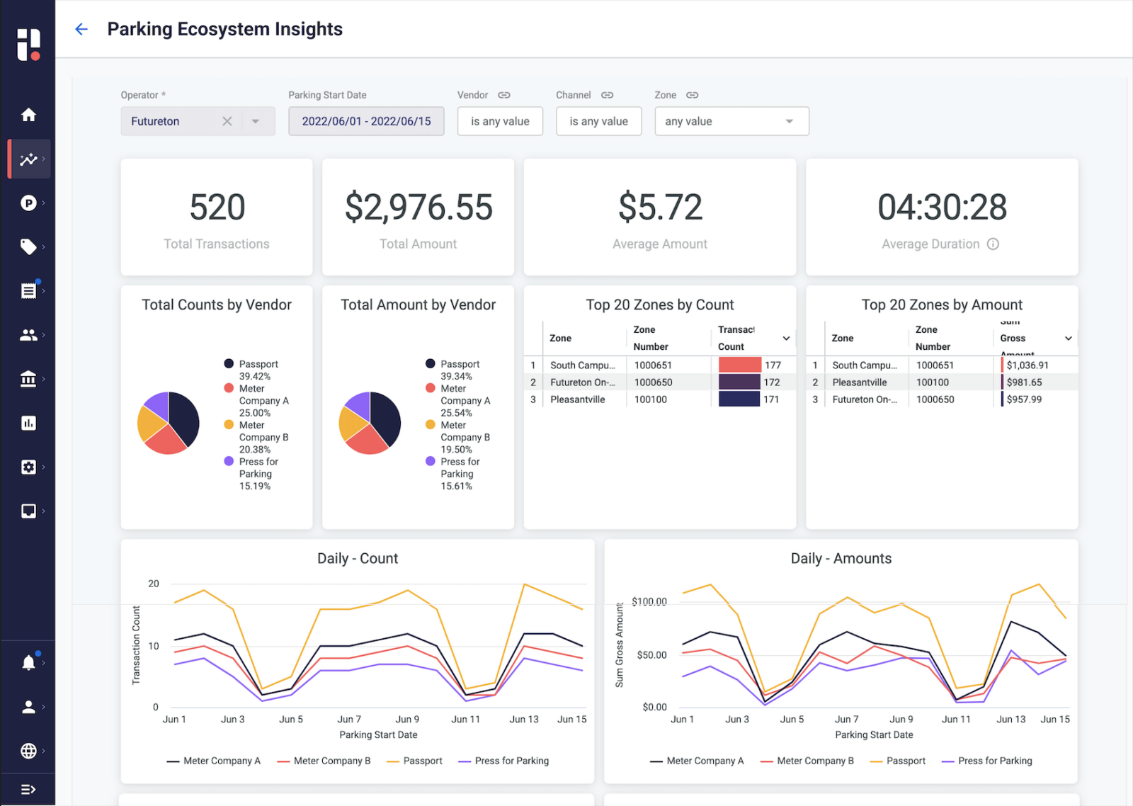1133x806 pixels.
Task: Click the back arrow beside the page title
Action: click(81, 29)
